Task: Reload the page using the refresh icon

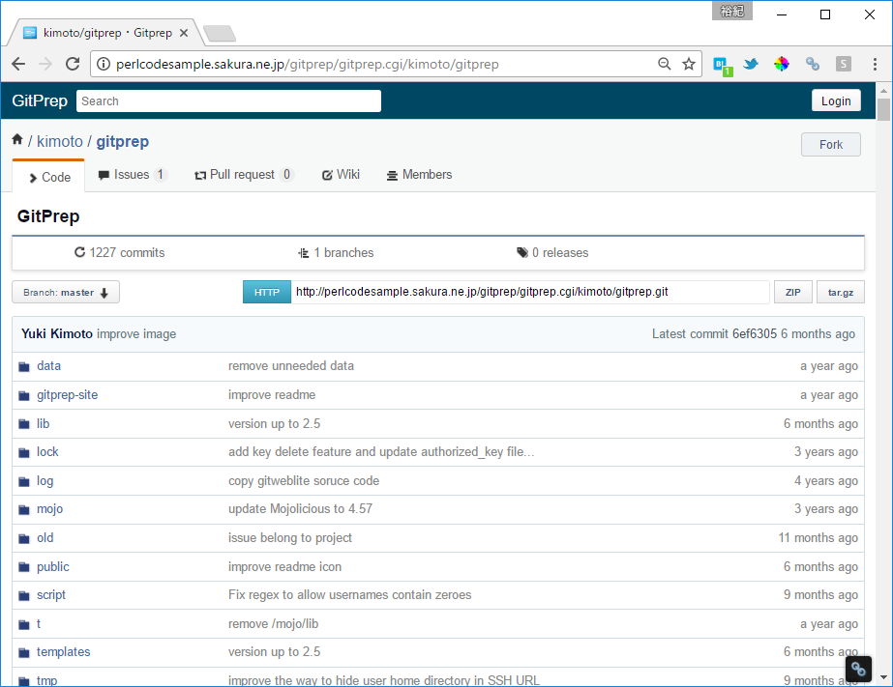Action: (72, 64)
